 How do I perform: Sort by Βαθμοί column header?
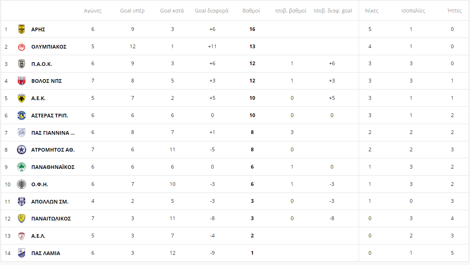[x=251, y=11]
